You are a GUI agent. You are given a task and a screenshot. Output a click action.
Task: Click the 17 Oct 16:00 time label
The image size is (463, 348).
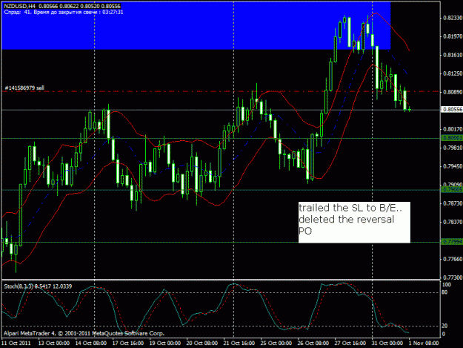coord(128,343)
